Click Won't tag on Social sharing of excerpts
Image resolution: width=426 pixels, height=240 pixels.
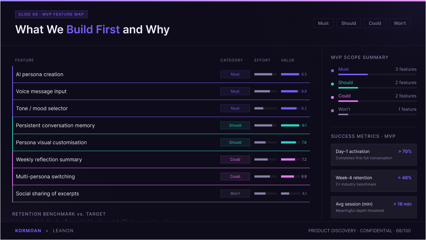(x=235, y=193)
